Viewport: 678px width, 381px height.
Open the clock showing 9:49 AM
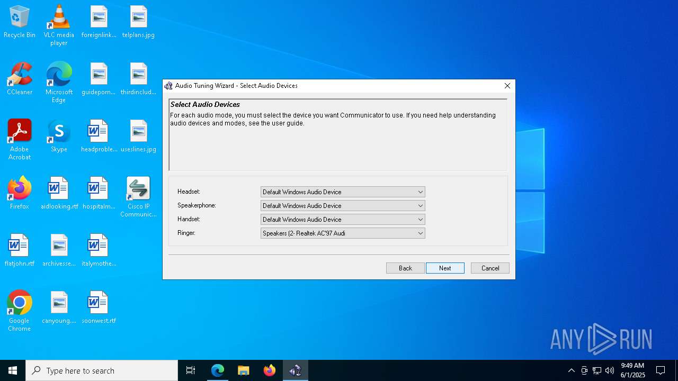pyautogui.click(x=633, y=370)
